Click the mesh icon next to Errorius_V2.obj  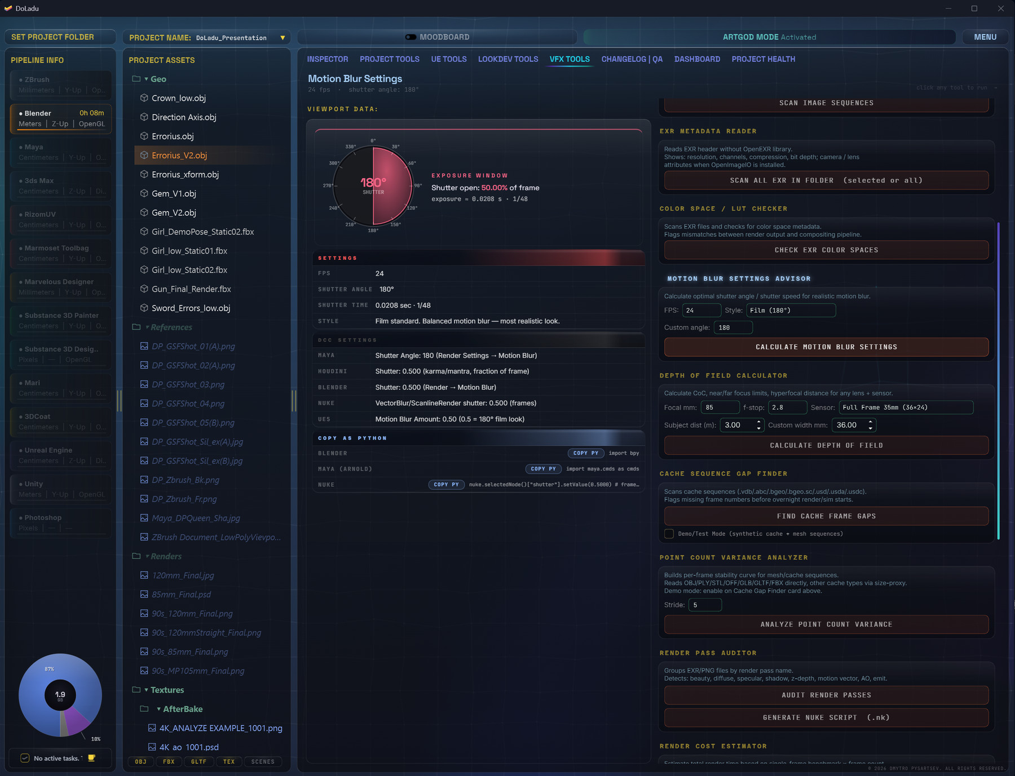point(144,156)
